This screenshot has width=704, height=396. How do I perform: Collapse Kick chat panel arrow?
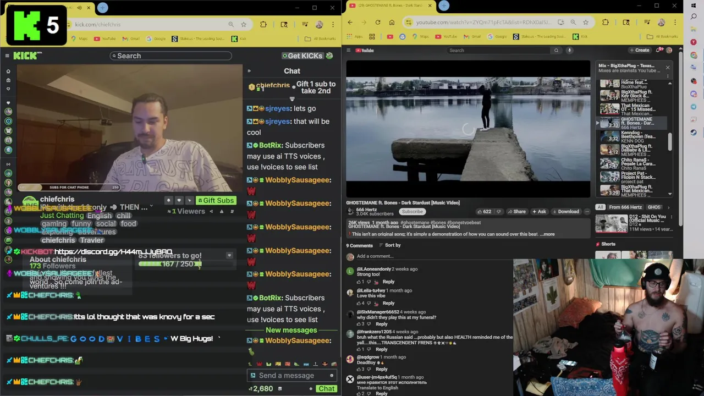(x=249, y=71)
